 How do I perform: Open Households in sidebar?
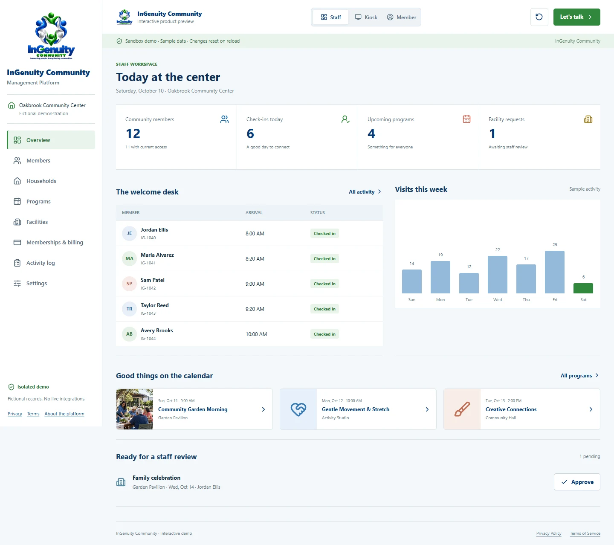51,181
